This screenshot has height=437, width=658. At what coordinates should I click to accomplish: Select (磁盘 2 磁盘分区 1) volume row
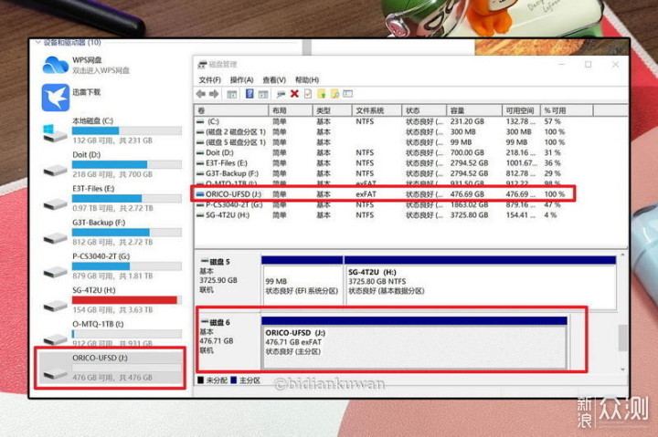click(381, 132)
